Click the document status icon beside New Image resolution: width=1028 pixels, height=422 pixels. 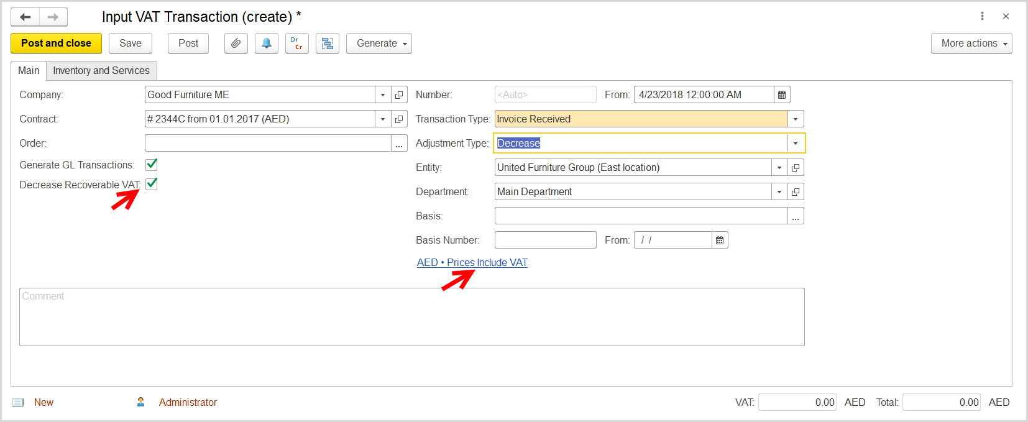pyautogui.click(x=18, y=403)
